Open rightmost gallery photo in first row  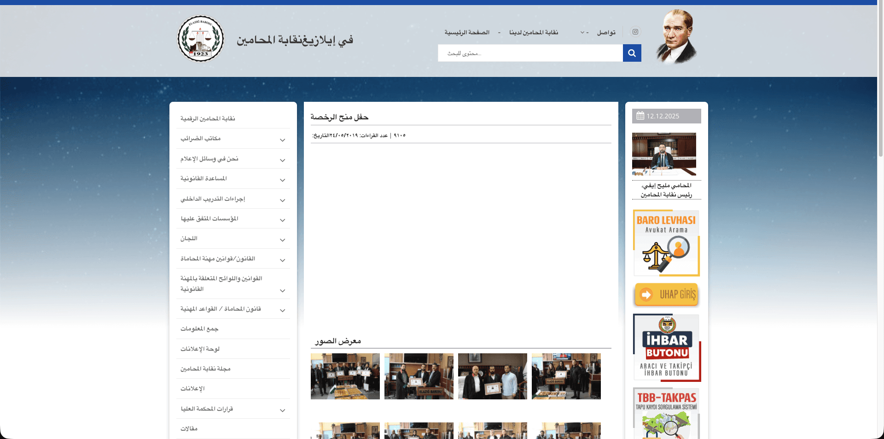pyautogui.click(x=566, y=376)
